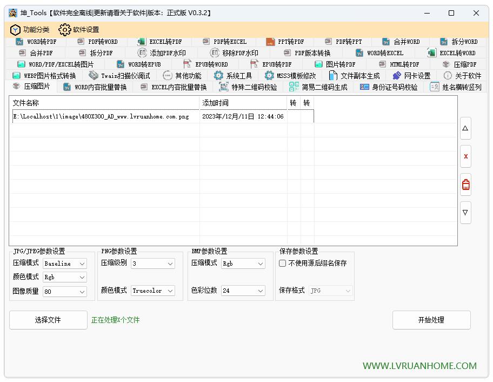Expand the JPG 压缩模式 Baseline dropdown

coord(65,264)
